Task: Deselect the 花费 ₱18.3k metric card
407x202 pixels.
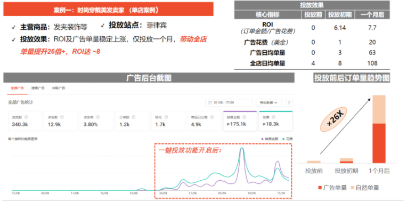Action: click(275, 121)
